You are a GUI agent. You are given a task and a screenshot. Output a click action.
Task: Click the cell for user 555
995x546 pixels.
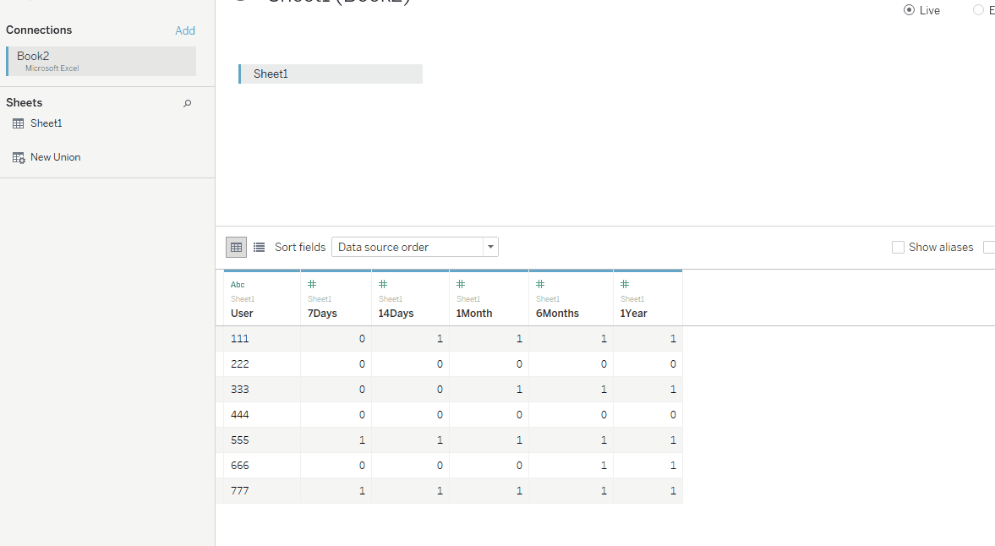pos(240,440)
